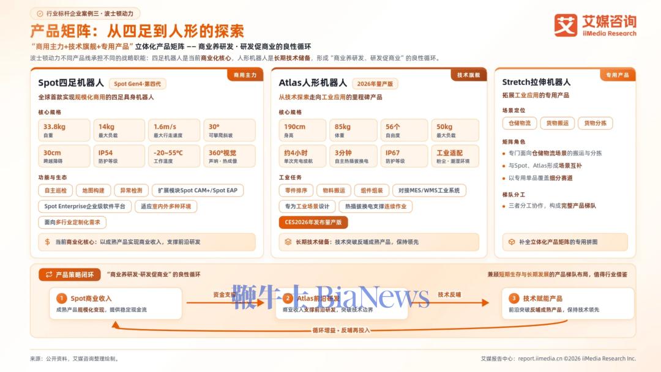Click the cube icon in Stretch summary bar
This screenshot has height=372, width=661.
click(x=511, y=242)
